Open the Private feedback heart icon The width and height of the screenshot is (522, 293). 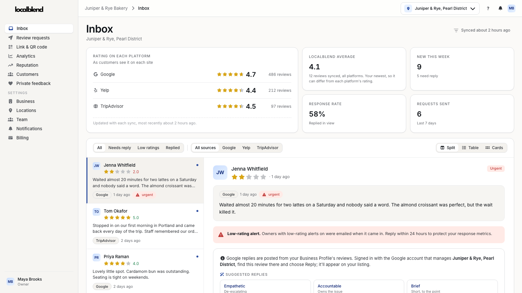tap(10, 83)
